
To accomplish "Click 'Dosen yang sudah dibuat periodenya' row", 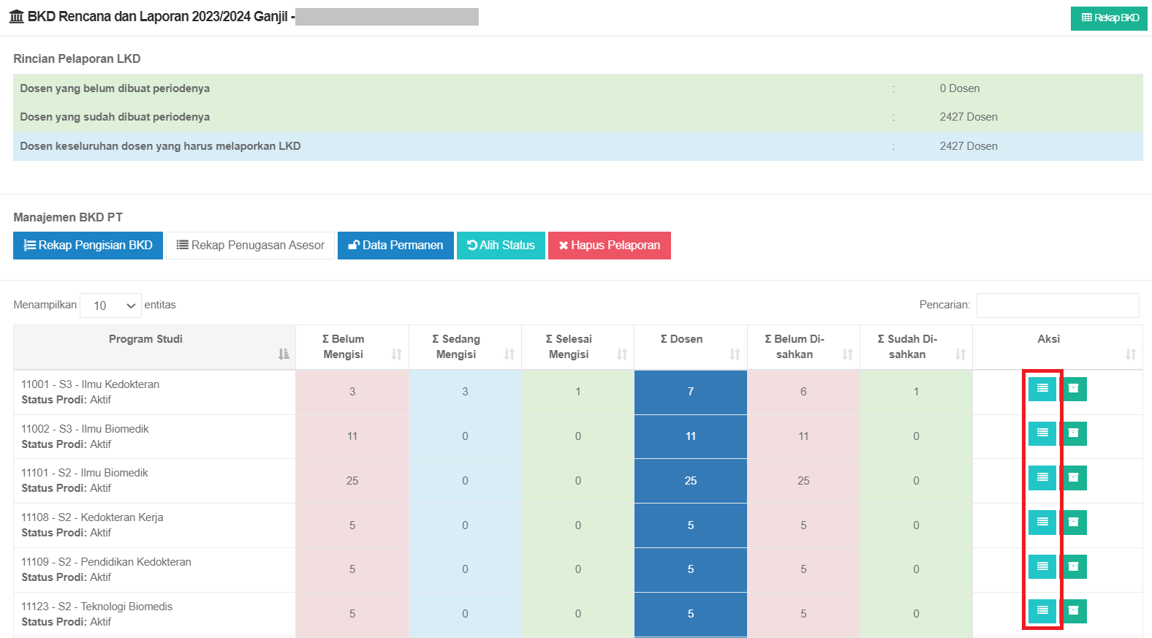I will 578,117.
